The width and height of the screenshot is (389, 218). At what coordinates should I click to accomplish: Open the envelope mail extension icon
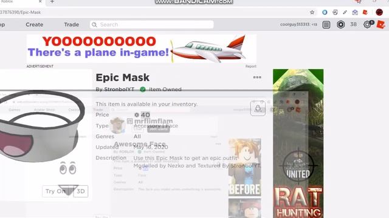tap(355, 12)
